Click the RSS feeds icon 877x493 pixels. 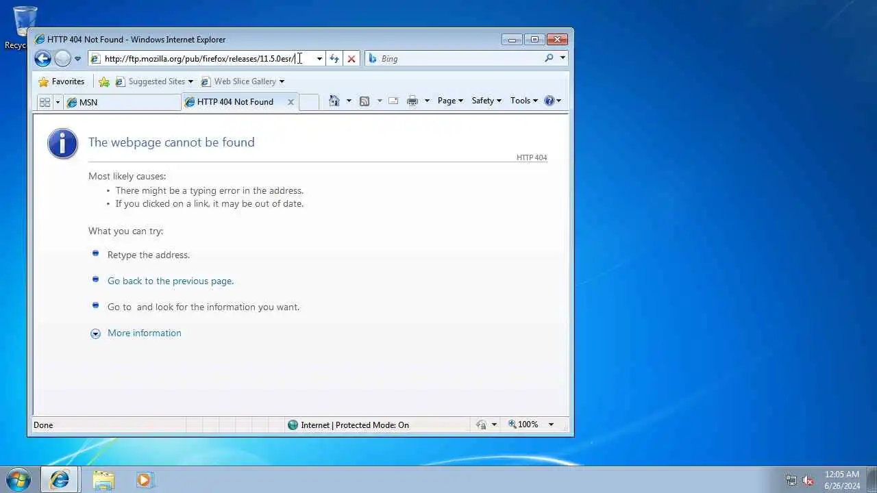click(x=365, y=101)
